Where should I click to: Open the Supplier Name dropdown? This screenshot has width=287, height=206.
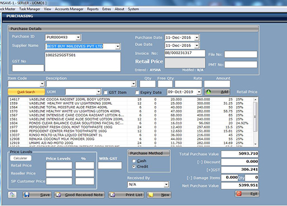pyautogui.click(x=118, y=46)
